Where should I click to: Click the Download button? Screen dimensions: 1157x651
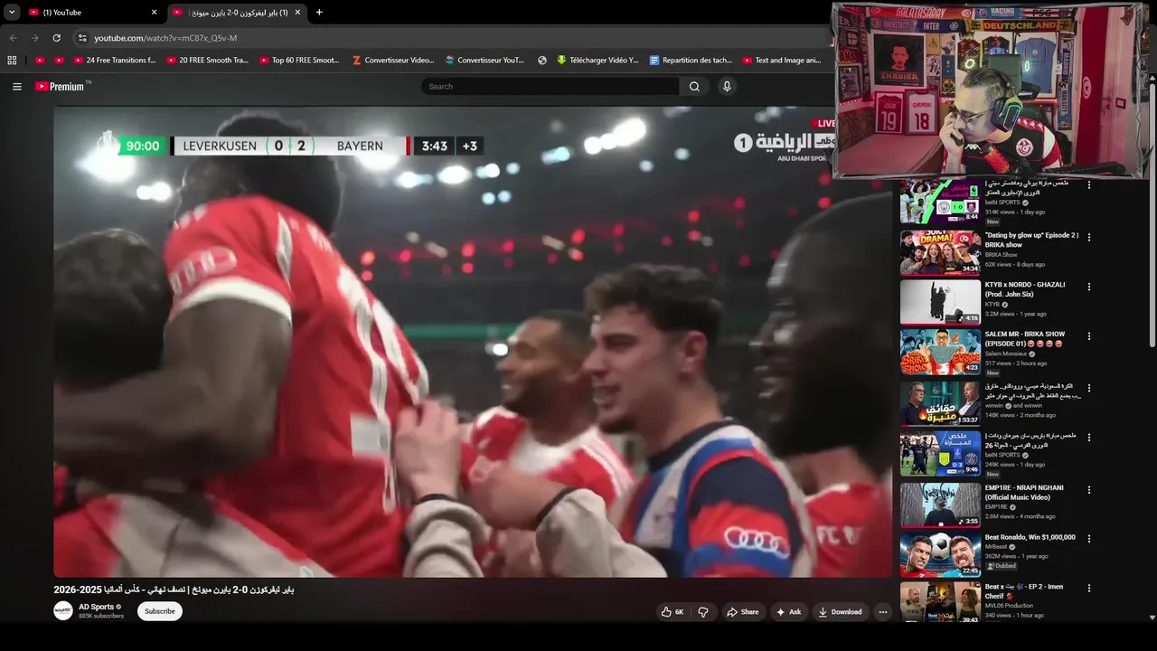pos(840,612)
